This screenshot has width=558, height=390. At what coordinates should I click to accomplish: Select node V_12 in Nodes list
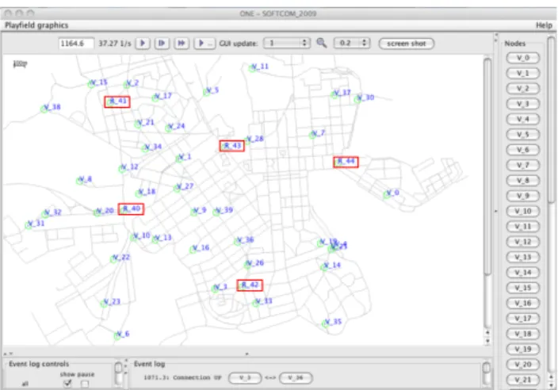click(523, 242)
